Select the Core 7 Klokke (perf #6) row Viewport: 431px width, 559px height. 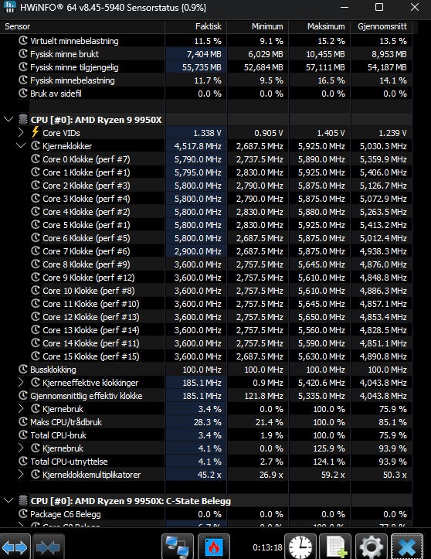tap(206, 251)
